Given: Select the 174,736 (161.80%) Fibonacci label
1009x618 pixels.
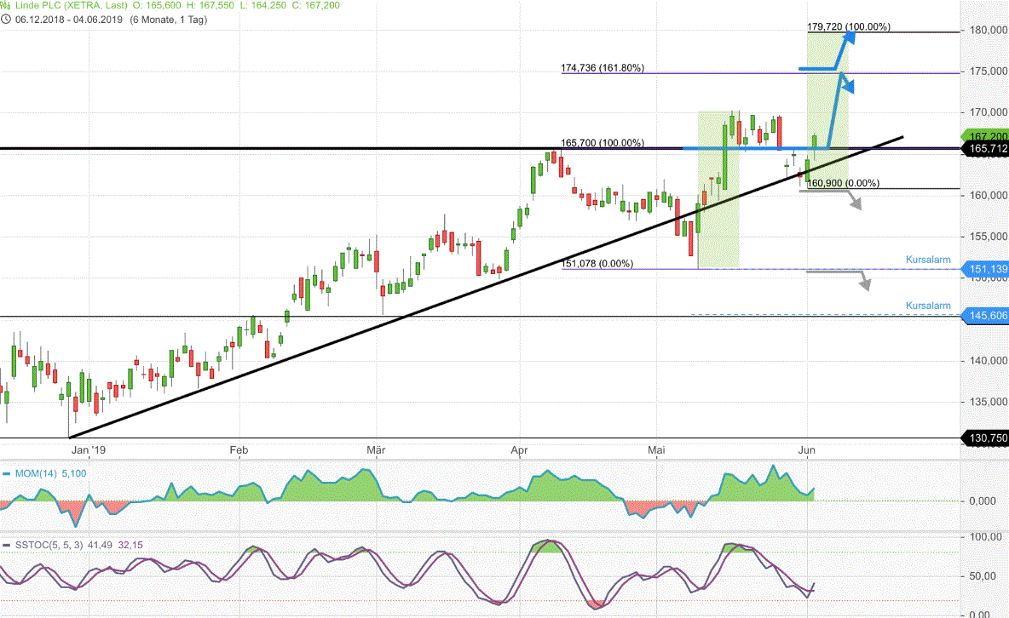Looking at the screenshot, I should click(603, 67).
